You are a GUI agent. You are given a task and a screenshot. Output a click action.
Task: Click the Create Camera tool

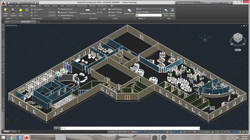coord(116,9)
